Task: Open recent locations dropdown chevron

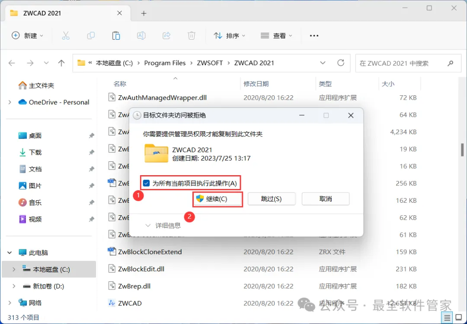Action: tap(46, 63)
